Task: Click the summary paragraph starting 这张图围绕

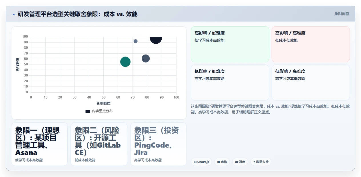Action: (270, 109)
